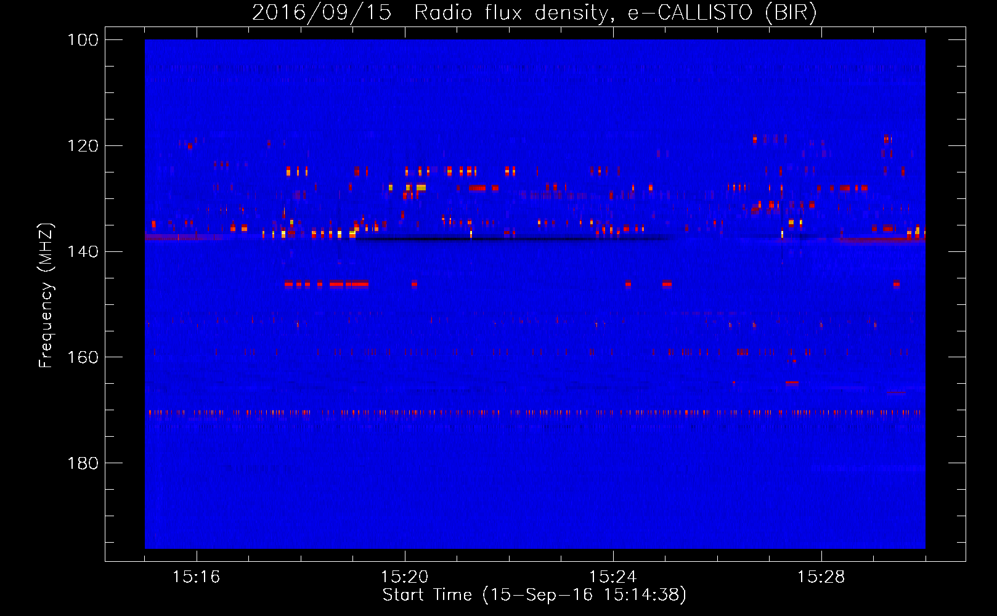This screenshot has width=997, height=616.
Task: Click the 15:28 time tick label
Action: tap(821, 577)
